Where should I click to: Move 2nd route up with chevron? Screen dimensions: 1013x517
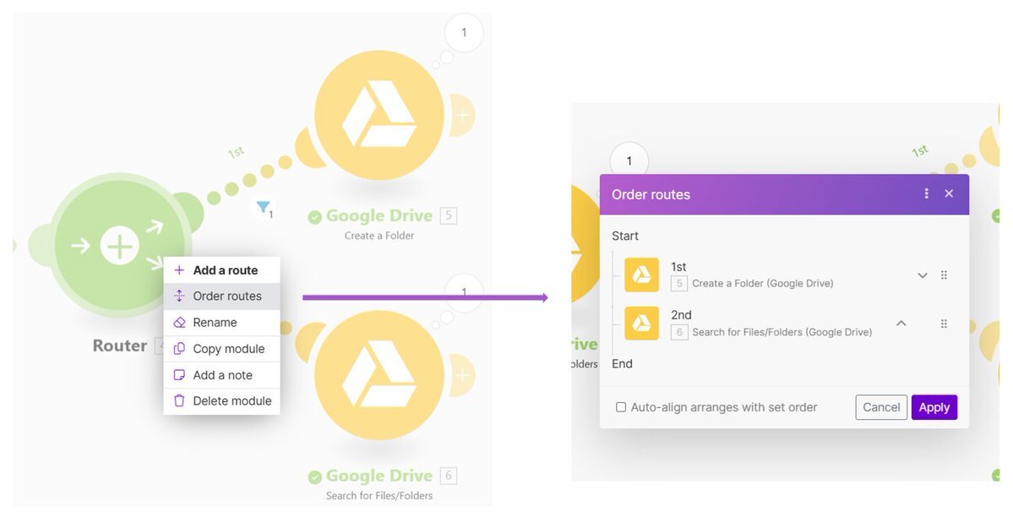coord(901,323)
